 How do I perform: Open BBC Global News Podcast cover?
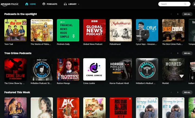click(x=95, y=30)
